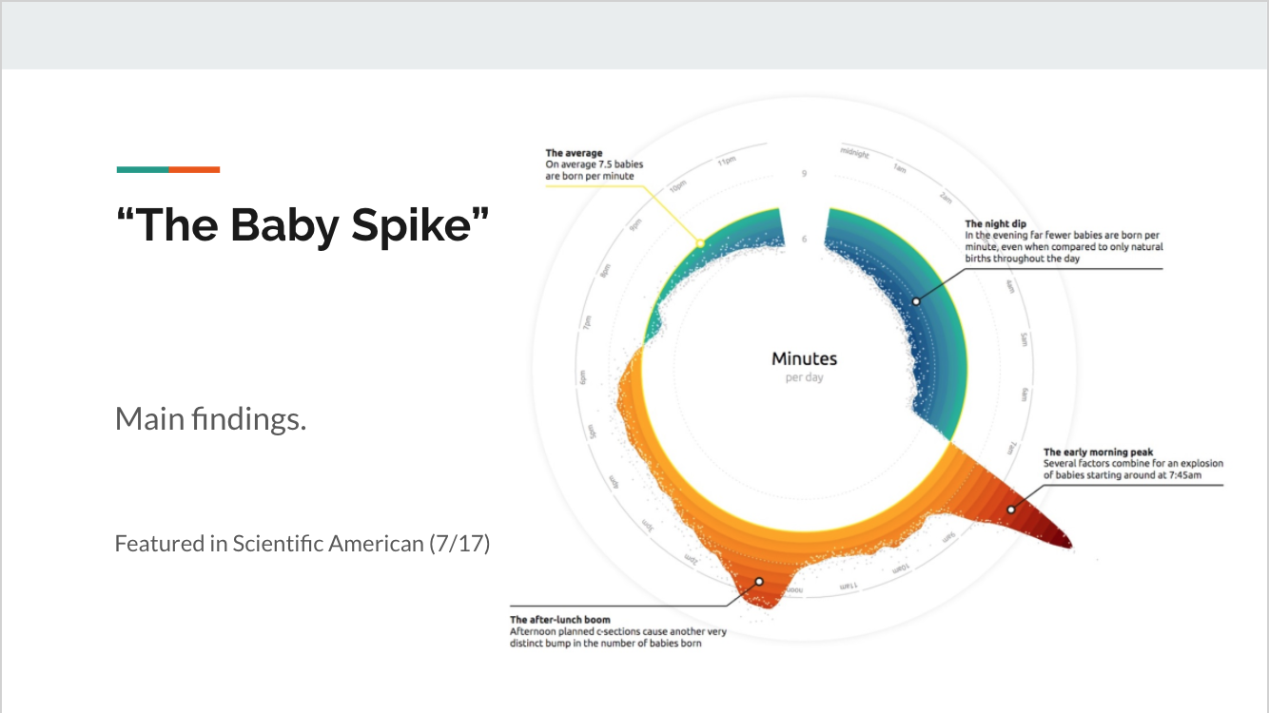Click the "per day" label under Minutes
This screenshot has width=1269, height=713.
[x=804, y=377]
